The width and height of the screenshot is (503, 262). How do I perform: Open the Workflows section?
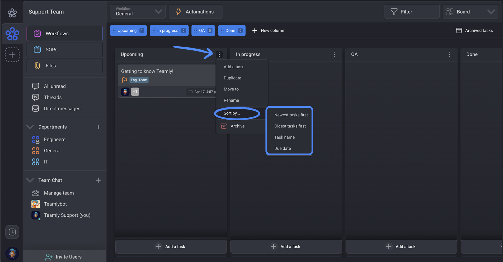click(64, 34)
